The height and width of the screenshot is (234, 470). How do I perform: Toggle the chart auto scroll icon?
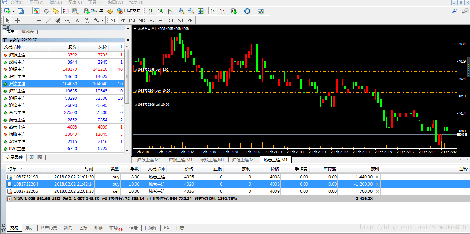click(x=213, y=11)
